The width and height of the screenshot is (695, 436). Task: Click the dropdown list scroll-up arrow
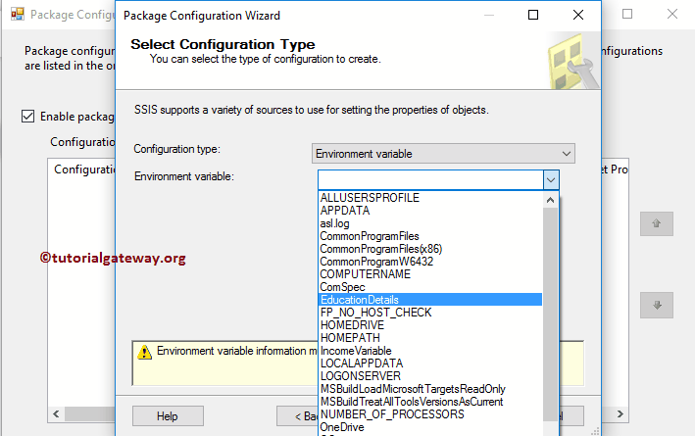(550, 200)
